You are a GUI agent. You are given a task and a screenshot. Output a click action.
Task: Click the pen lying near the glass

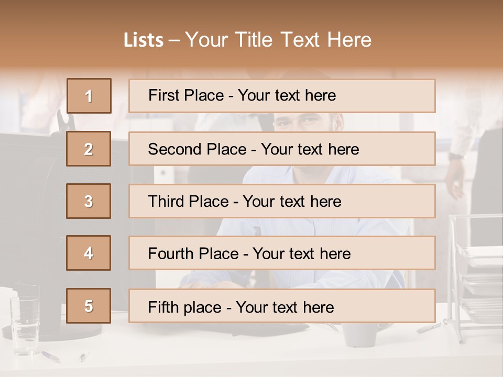51,356
